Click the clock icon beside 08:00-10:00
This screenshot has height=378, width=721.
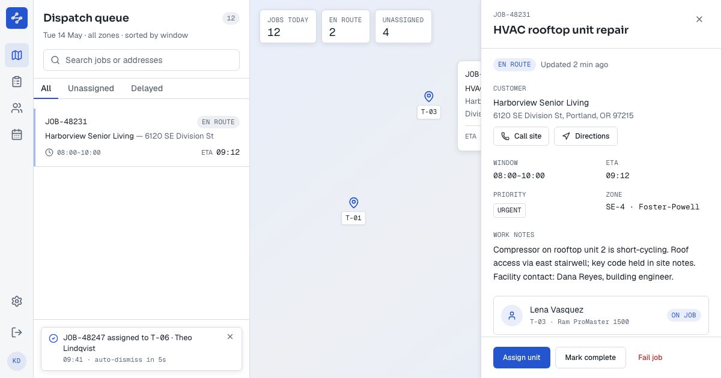point(49,152)
